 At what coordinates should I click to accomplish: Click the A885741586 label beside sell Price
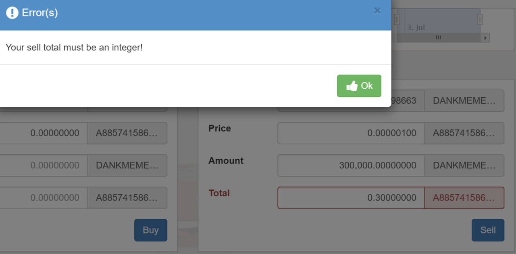click(464, 133)
